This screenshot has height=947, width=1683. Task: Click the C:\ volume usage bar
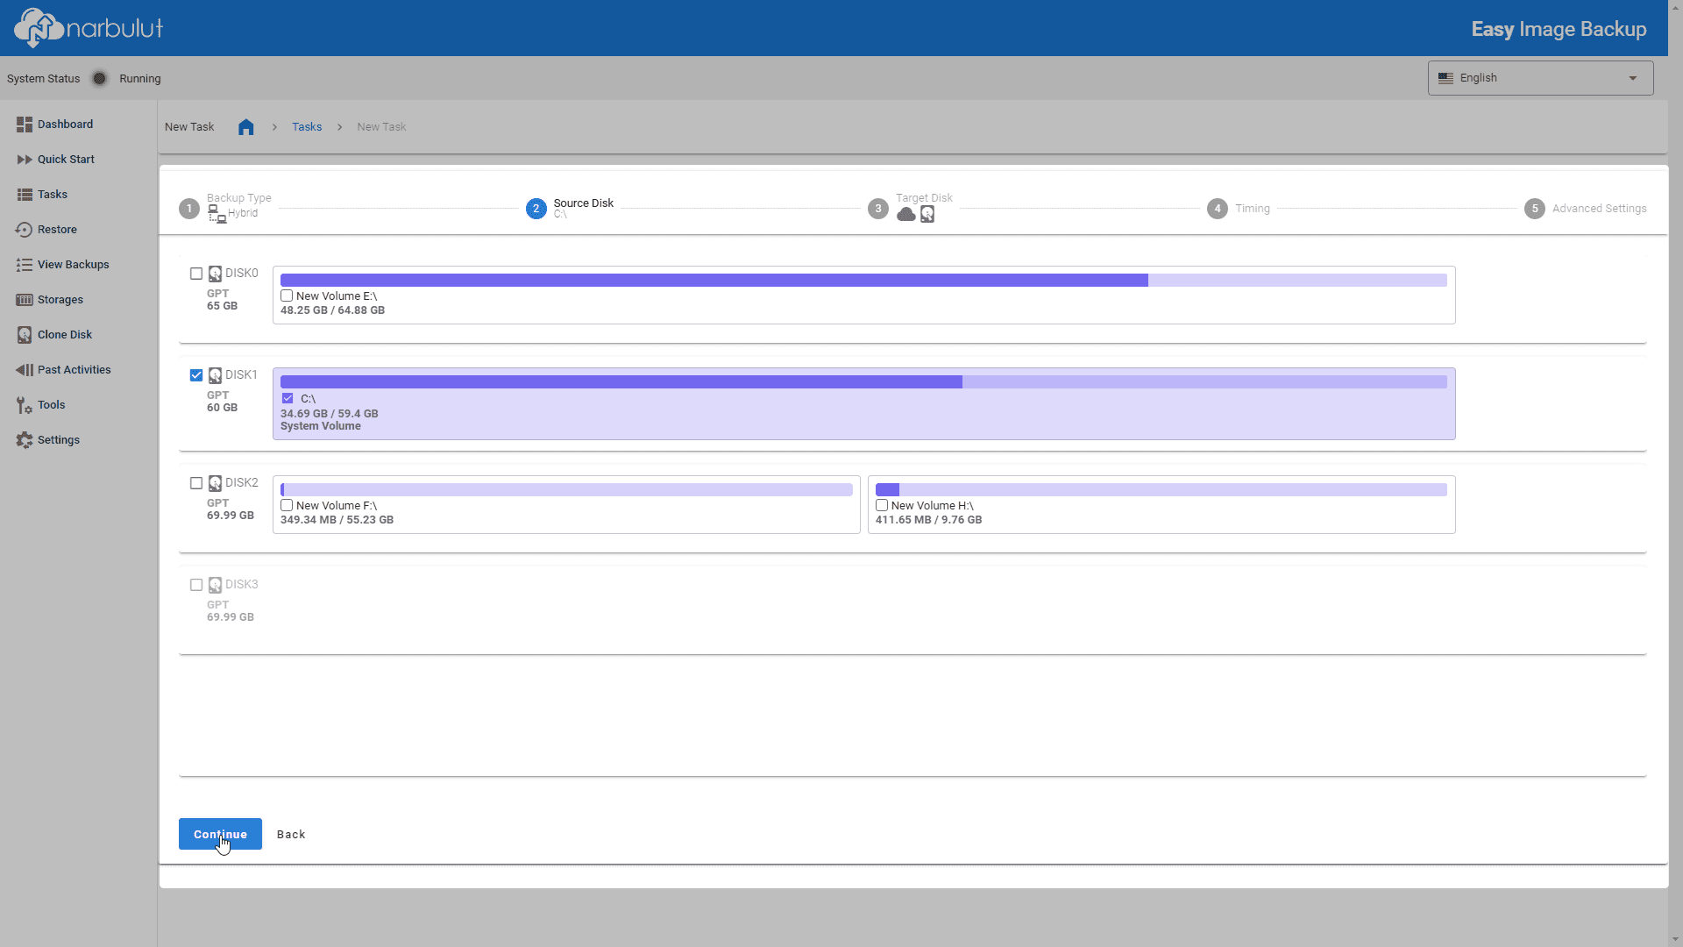tap(863, 381)
